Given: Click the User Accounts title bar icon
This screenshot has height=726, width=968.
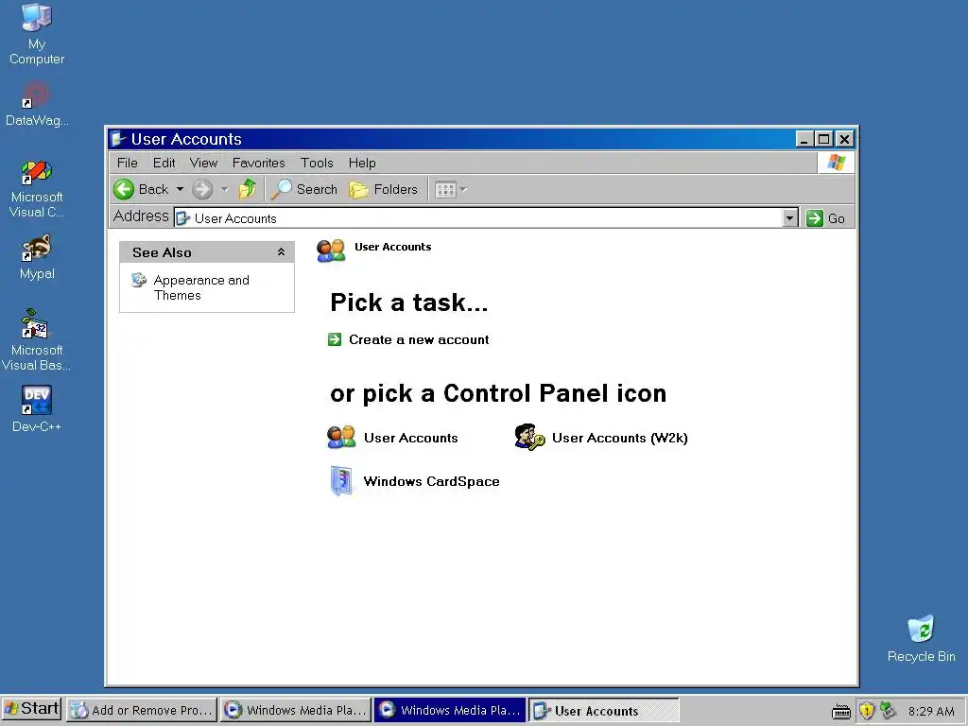Looking at the screenshot, I should point(118,139).
